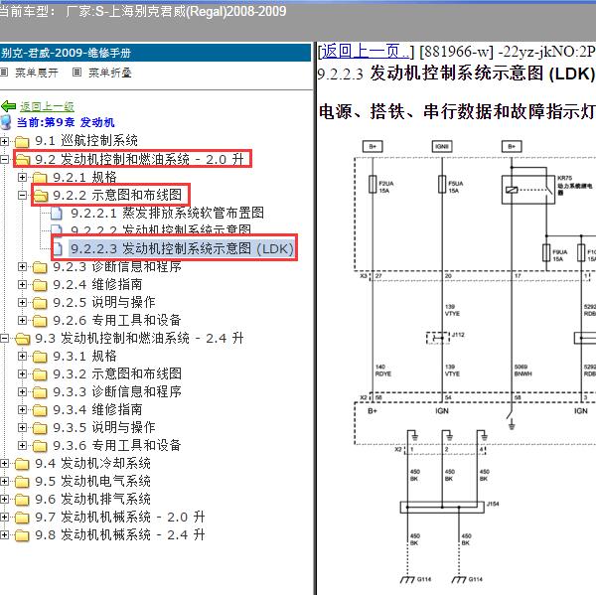Click folder icon of 9.2.1 规格
The width and height of the screenshot is (596, 595).
pyautogui.click(x=40, y=177)
